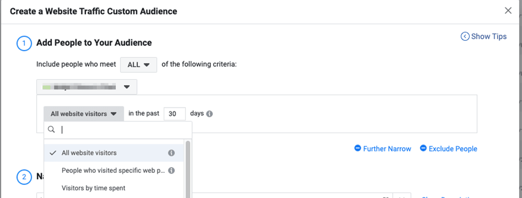Viewport: 522px width, 198px height.
Task: Click the days number input field
Action: [174, 114]
